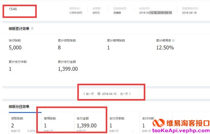Select the 支付件数 daily tab

click(156, 123)
